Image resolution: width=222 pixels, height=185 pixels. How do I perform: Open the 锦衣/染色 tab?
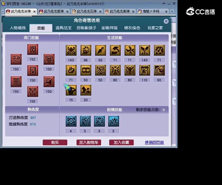point(132,28)
